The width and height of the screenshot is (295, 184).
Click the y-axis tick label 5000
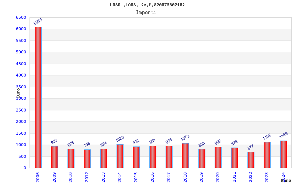tap(21, 52)
